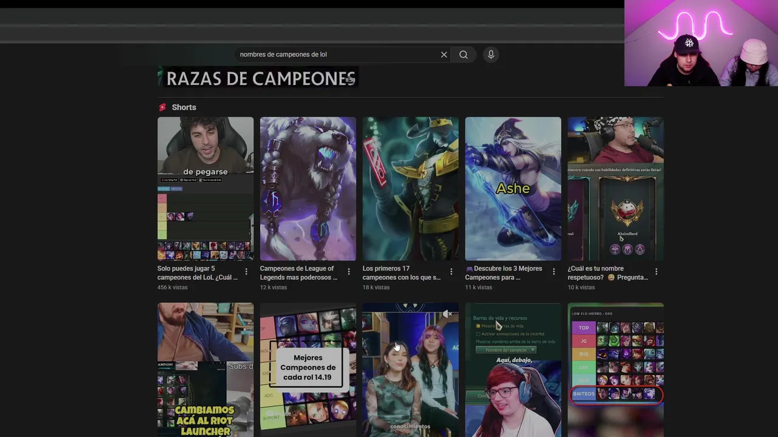Open options menu for 'Descubre los 3 Mejores' short
Screen dimensions: 778x437
554,272
